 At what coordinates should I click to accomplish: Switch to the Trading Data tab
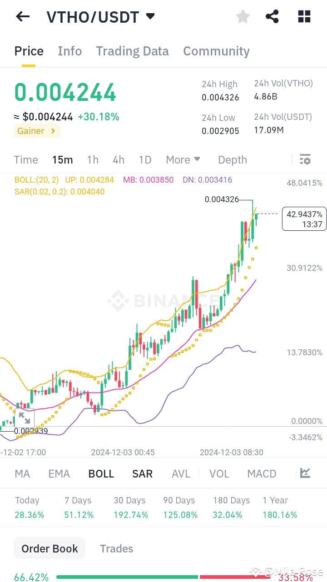click(132, 51)
